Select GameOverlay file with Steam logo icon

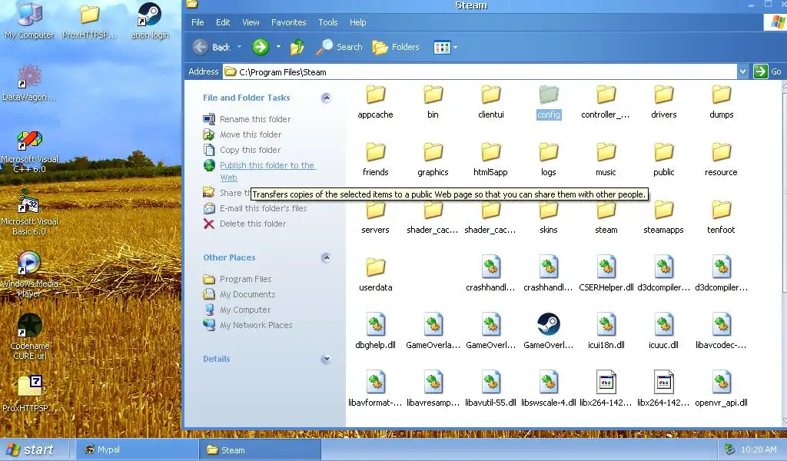click(x=549, y=332)
